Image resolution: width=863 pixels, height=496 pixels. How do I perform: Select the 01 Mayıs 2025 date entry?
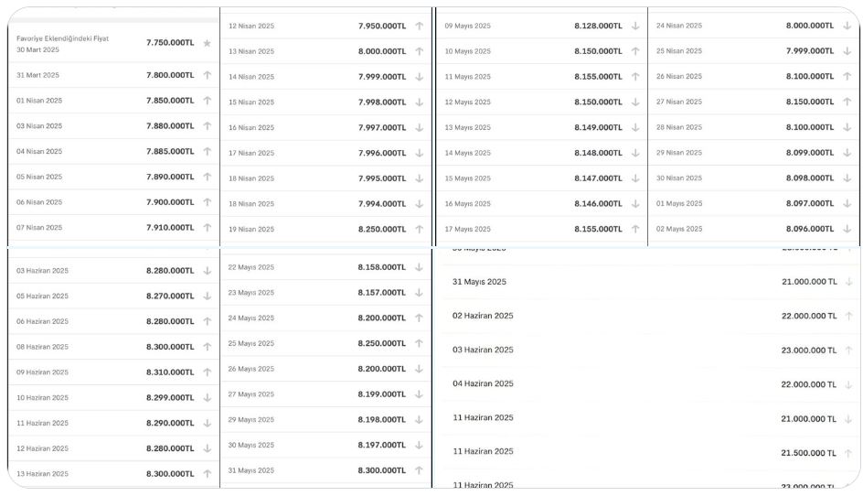point(679,203)
